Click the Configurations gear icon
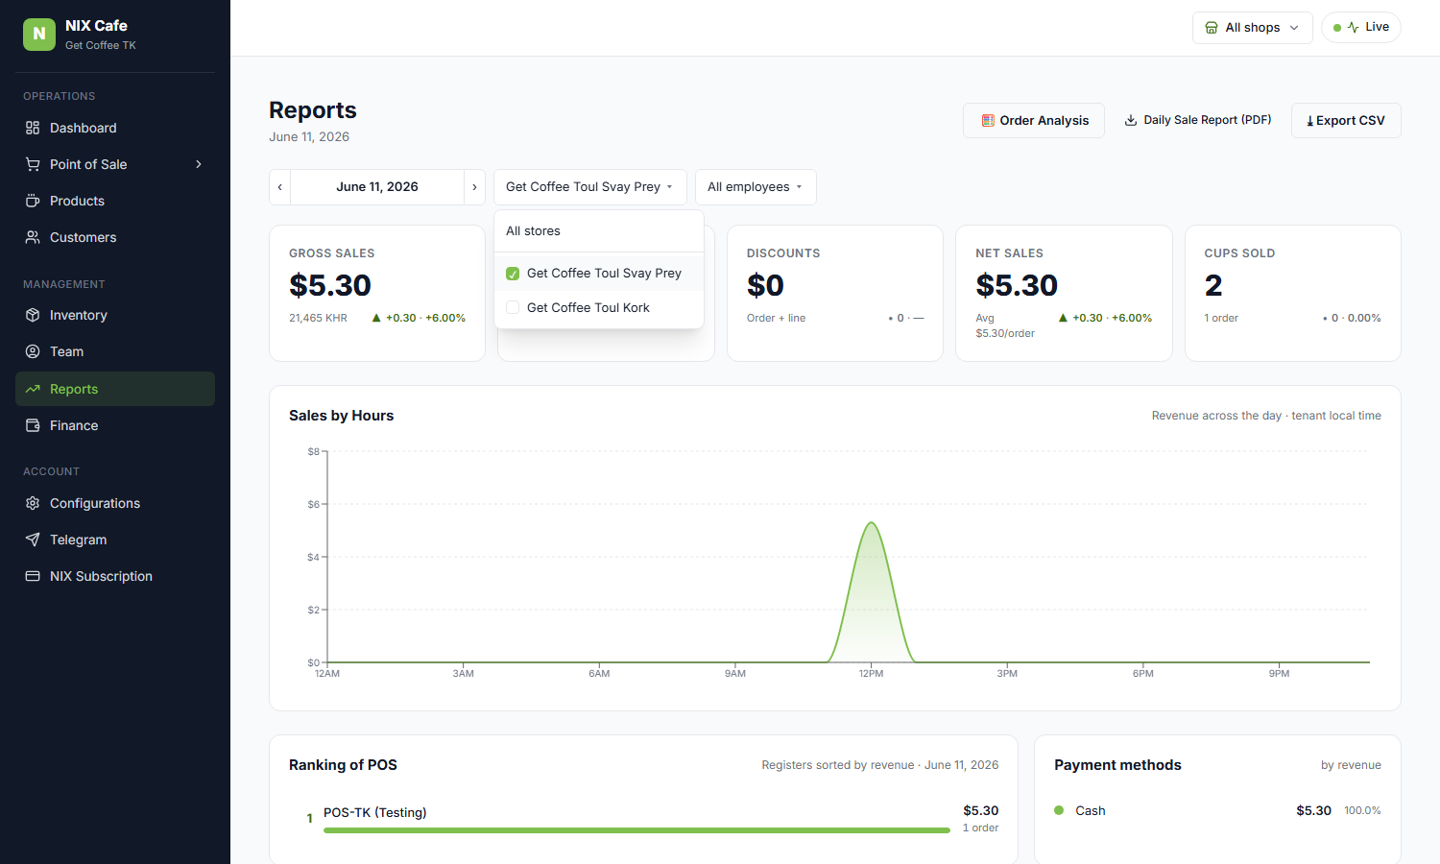Screen dimensions: 1440x864 click(x=33, y=503)
